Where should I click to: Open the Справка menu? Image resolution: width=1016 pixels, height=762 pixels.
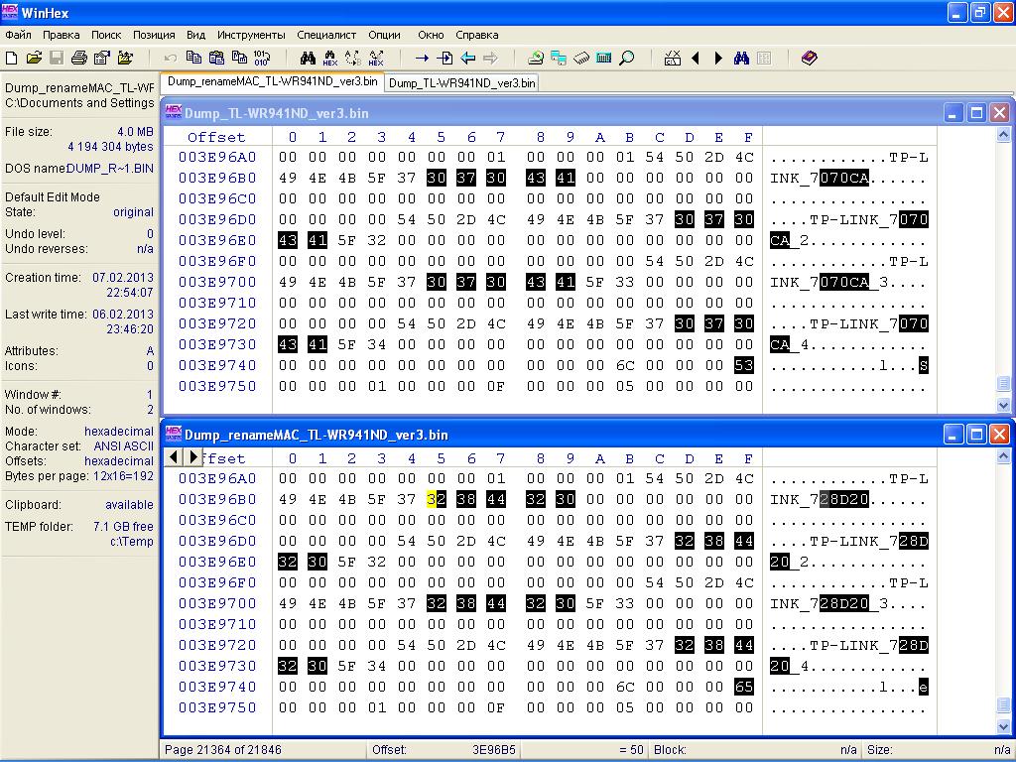[477, 35]
